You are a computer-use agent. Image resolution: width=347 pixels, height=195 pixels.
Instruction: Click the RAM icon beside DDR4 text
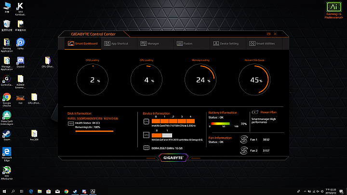click(x=147, y=148)
